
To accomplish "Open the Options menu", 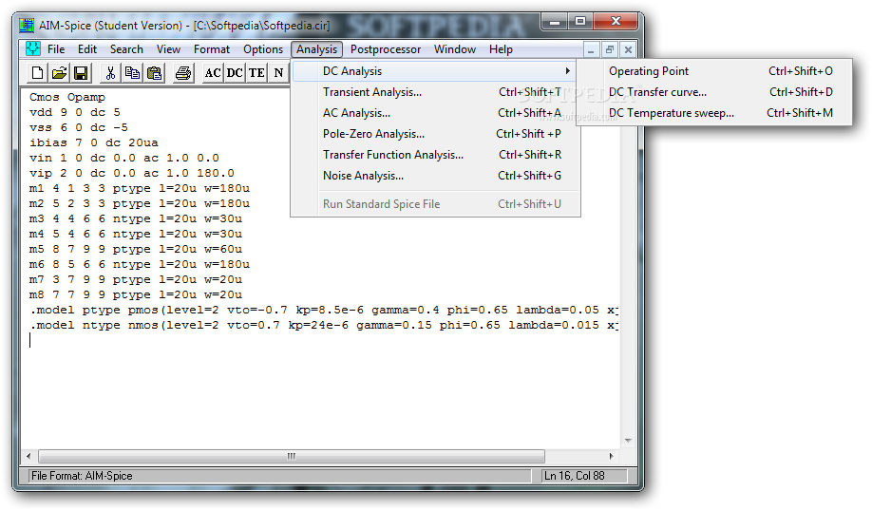I will click(263, 49).
